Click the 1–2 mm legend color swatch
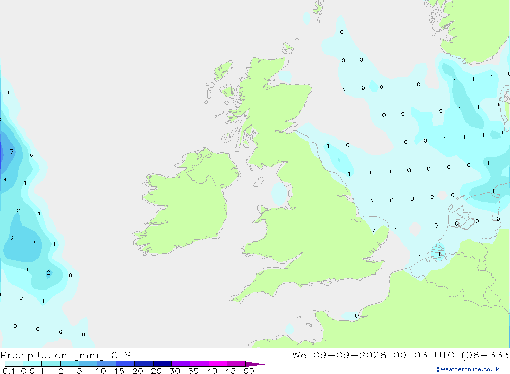Image resolution: width=510 pixels, height=374 pixels. [50, 364]
